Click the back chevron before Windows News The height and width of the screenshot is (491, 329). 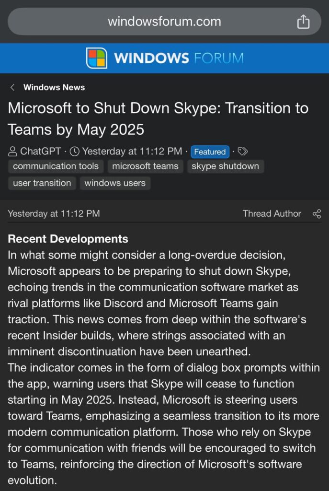(x=12, y=87)
